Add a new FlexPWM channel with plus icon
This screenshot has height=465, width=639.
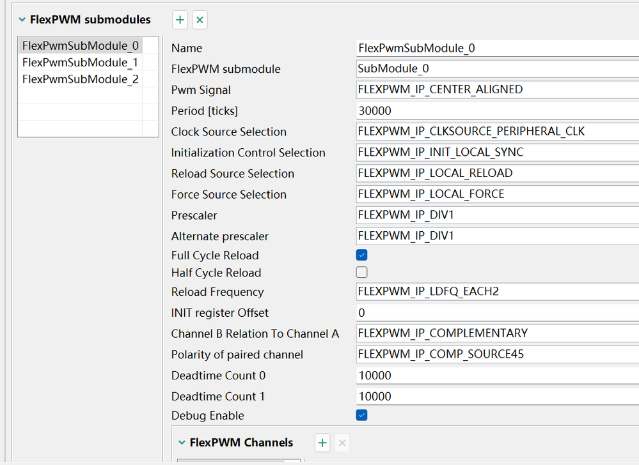pyautogui.click(x=322, y=443)
